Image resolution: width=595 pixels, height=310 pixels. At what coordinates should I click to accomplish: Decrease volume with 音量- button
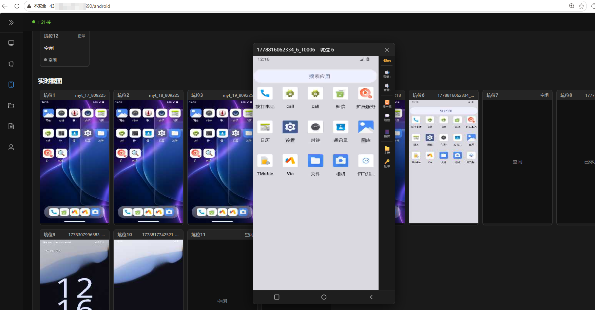coord(387,87)
